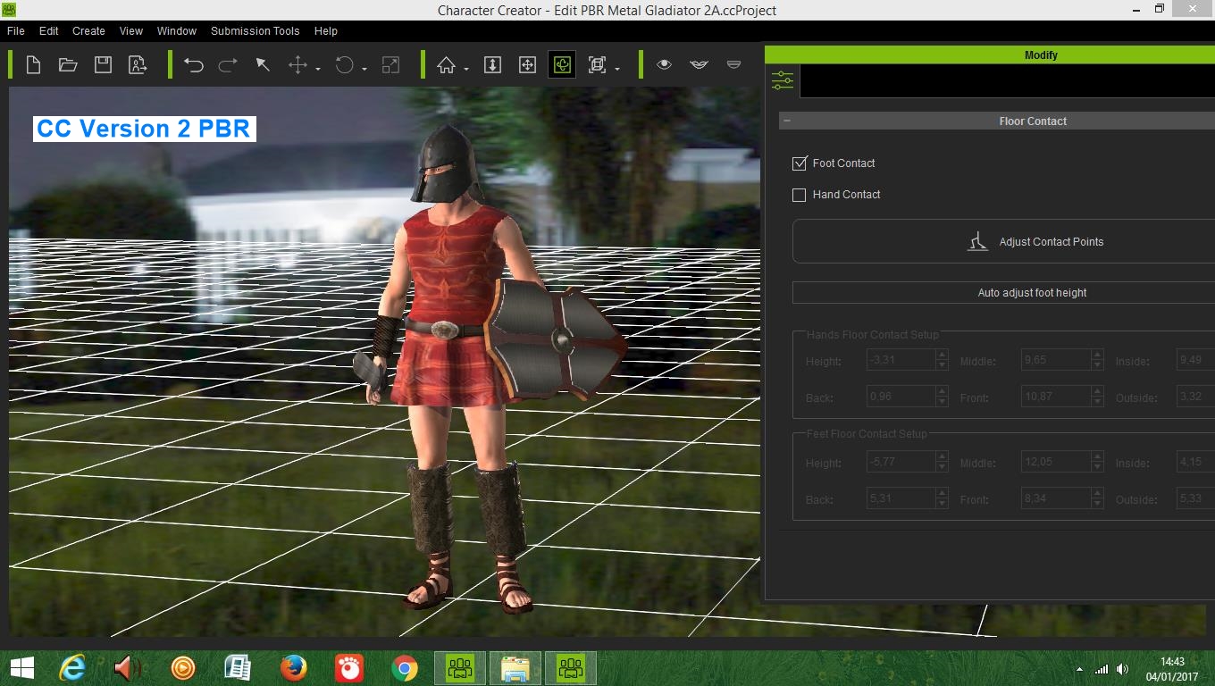Click the frame selection view icon
The width and height of the screenshot is (1215, 686).
pos(597,65)
